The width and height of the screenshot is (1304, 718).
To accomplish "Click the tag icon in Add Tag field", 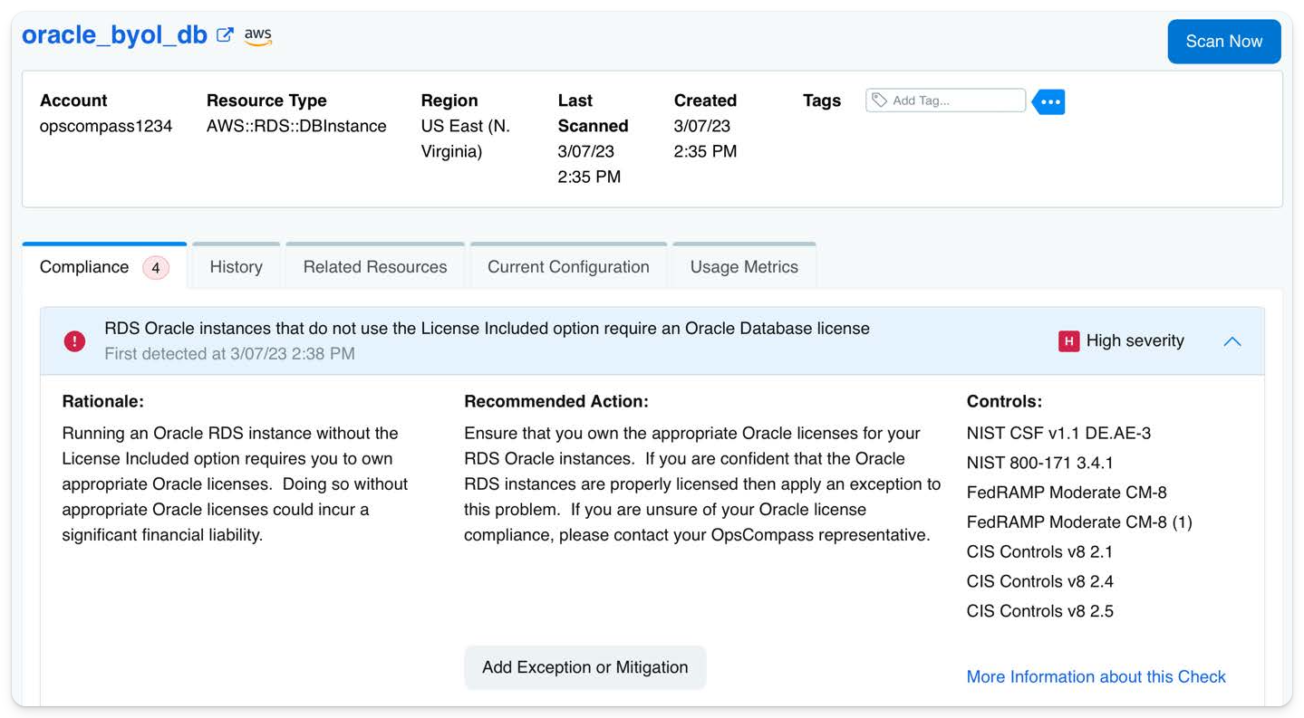I will point(879,101).
